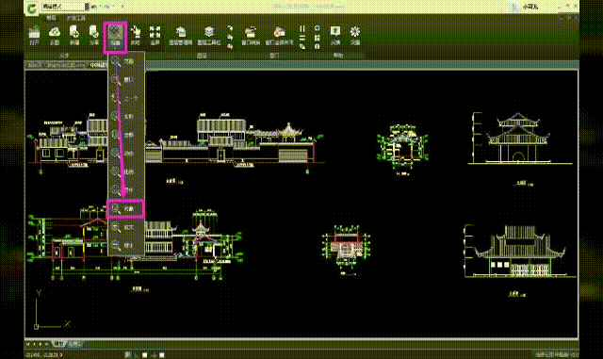This screenshot has width=603, height=359.
Task: Click the Open file folder icon in ribbon
Action: (35, 36)
